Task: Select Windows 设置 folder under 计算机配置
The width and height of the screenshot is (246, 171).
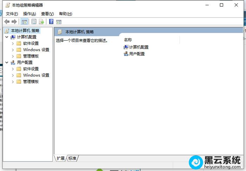Action: coord(36,50)
